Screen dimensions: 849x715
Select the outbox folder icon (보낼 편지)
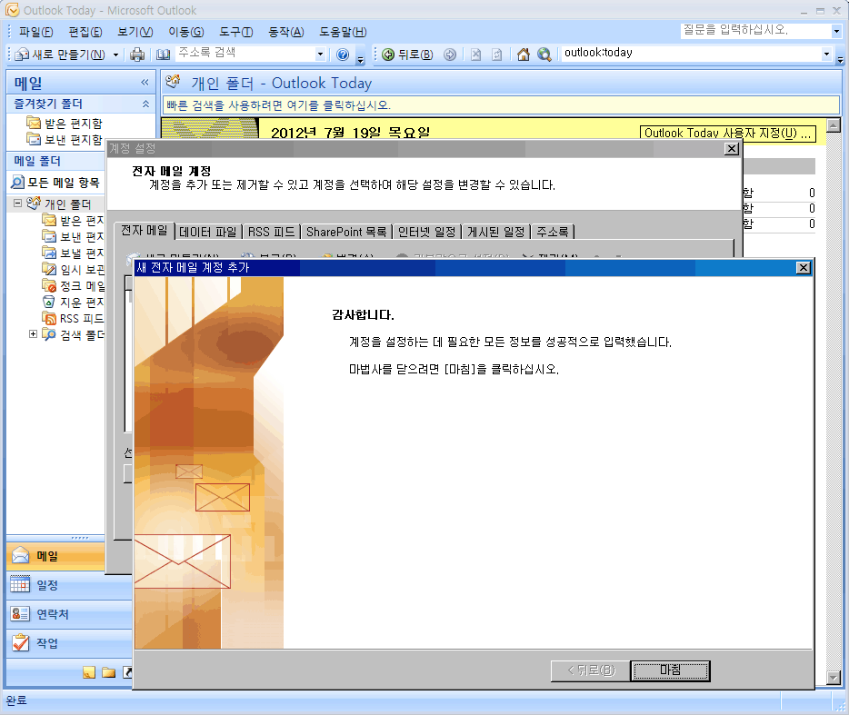pos(49,253)
